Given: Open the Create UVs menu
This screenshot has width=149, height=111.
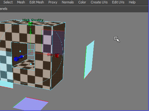Looking at the screenshot, I should [99, 2].
